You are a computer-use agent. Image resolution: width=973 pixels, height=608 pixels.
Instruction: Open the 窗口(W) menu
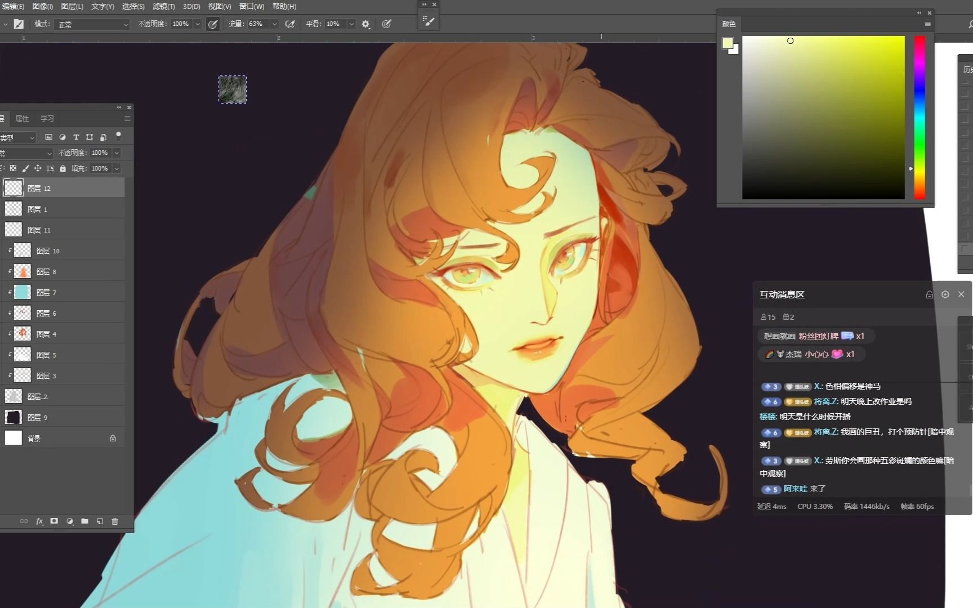(252, 6)
